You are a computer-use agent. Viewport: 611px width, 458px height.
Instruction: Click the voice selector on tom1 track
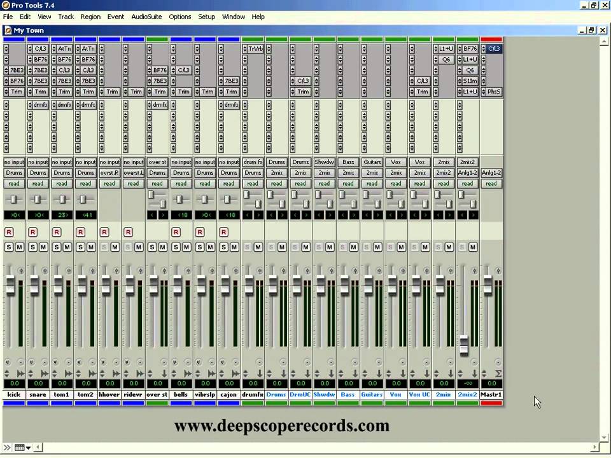tap(55, 363)
